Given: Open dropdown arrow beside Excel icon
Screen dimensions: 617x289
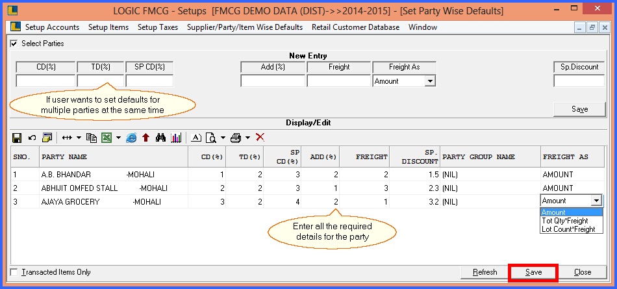Looking at the screenshot, I should (118, 138).
